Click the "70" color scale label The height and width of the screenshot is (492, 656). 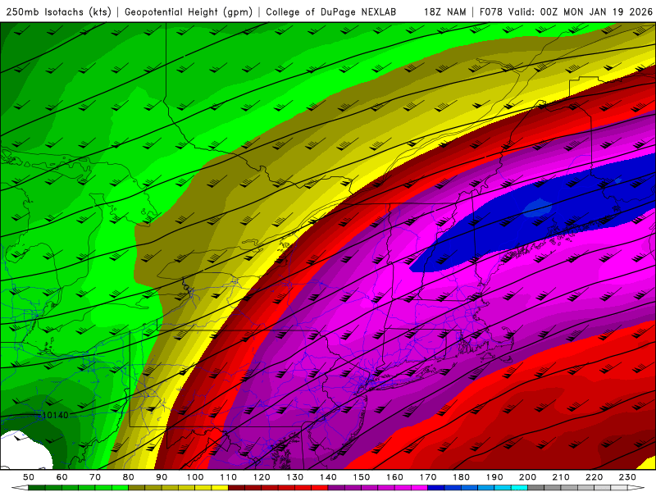(95, 477)
